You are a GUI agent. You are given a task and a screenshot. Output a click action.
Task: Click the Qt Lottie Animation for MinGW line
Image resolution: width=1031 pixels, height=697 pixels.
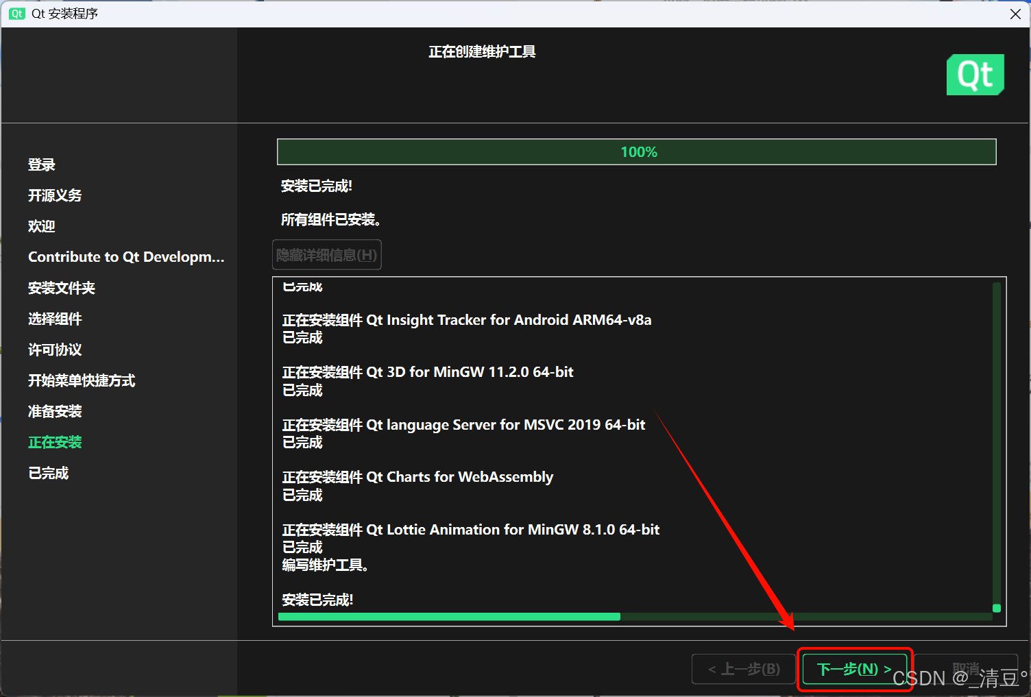(x=471, y=530)
